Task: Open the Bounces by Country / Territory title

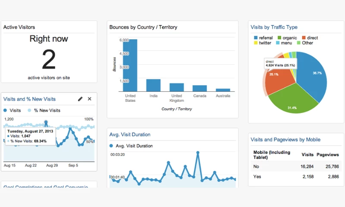Action: point(143,27)
